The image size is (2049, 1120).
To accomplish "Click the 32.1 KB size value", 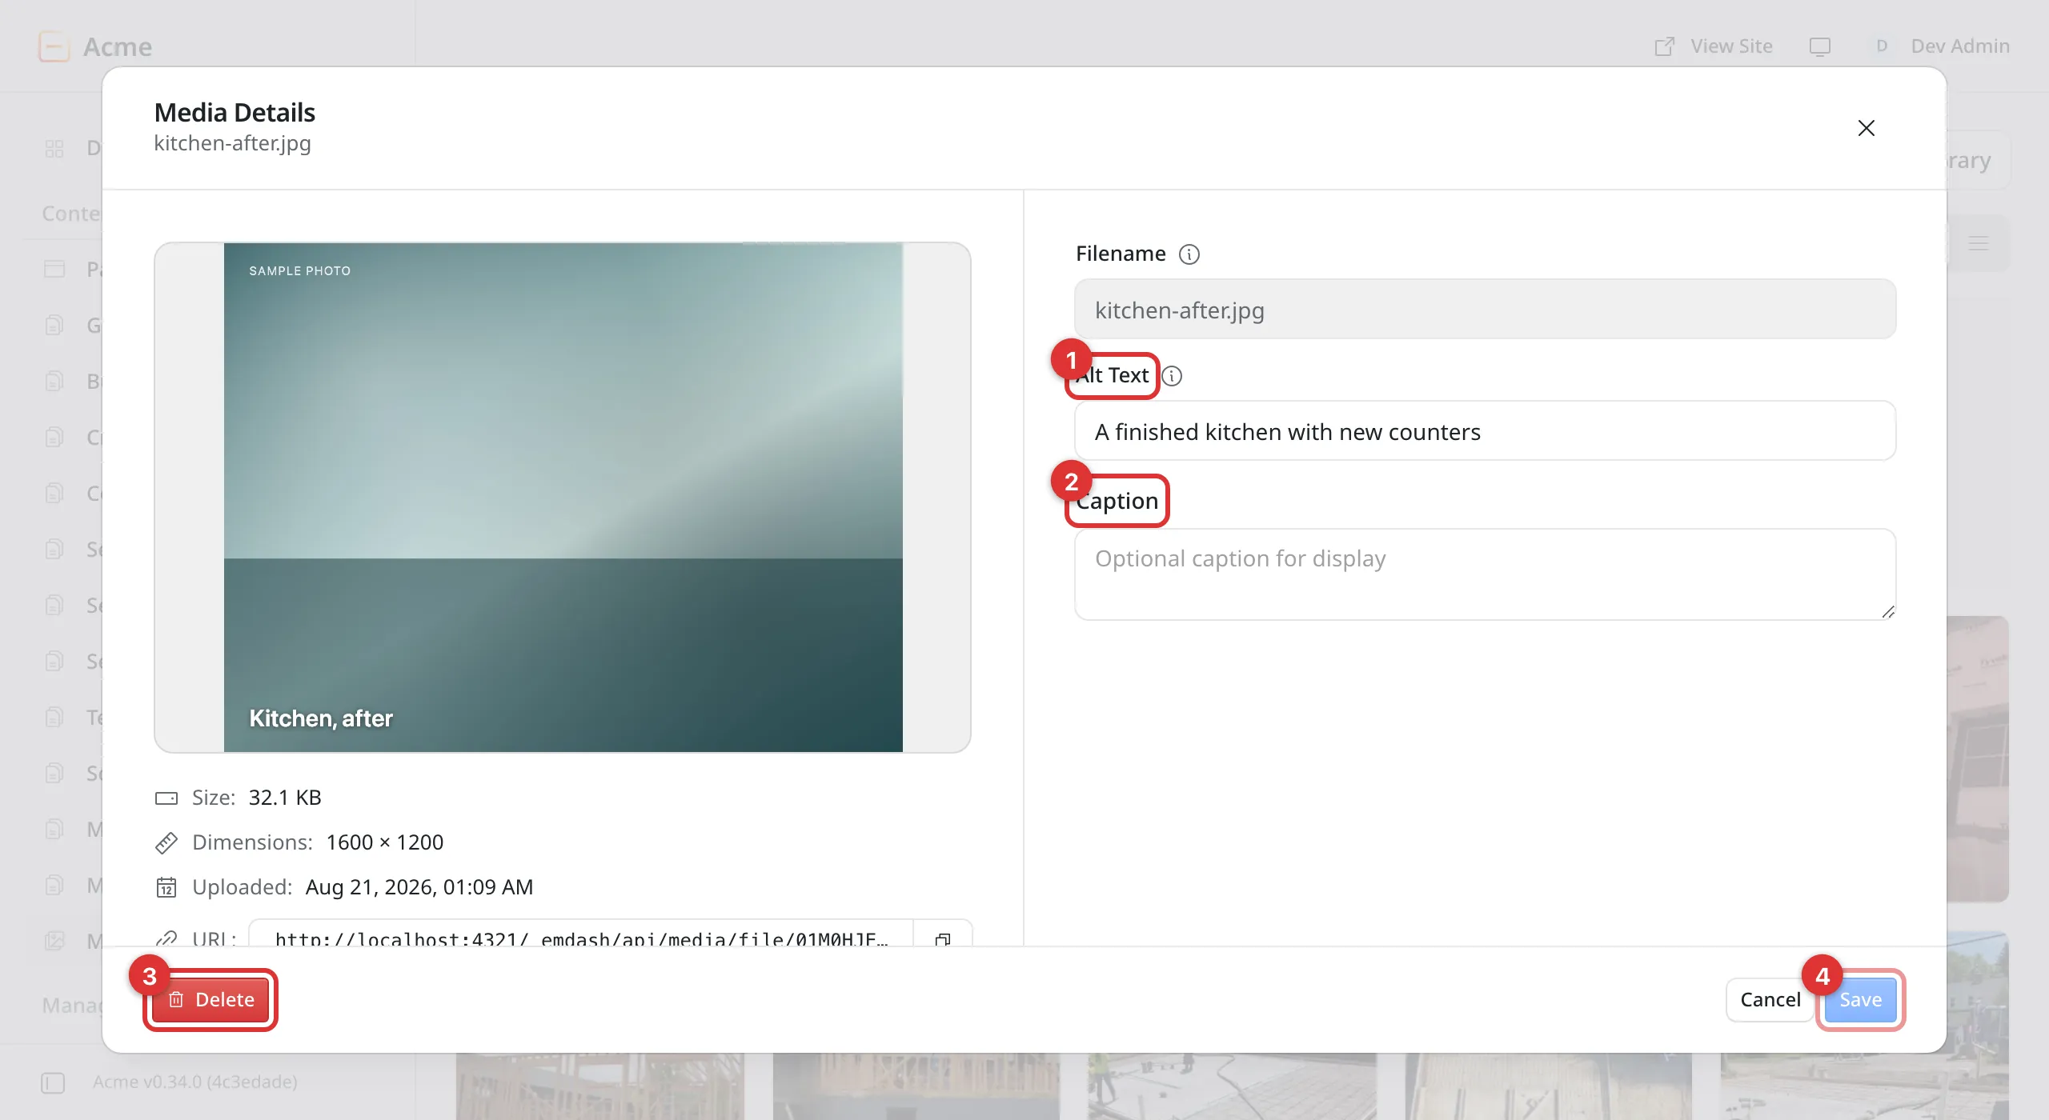I will coord(285,798).
